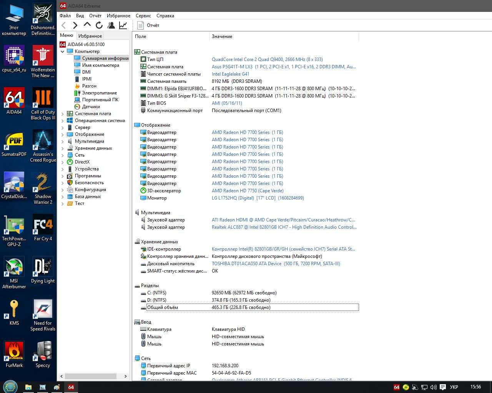This screenshot has height=393, width=492.
Task: Open Intel Eaglelake G41 chipset link
Action: (x=231, y=74)
